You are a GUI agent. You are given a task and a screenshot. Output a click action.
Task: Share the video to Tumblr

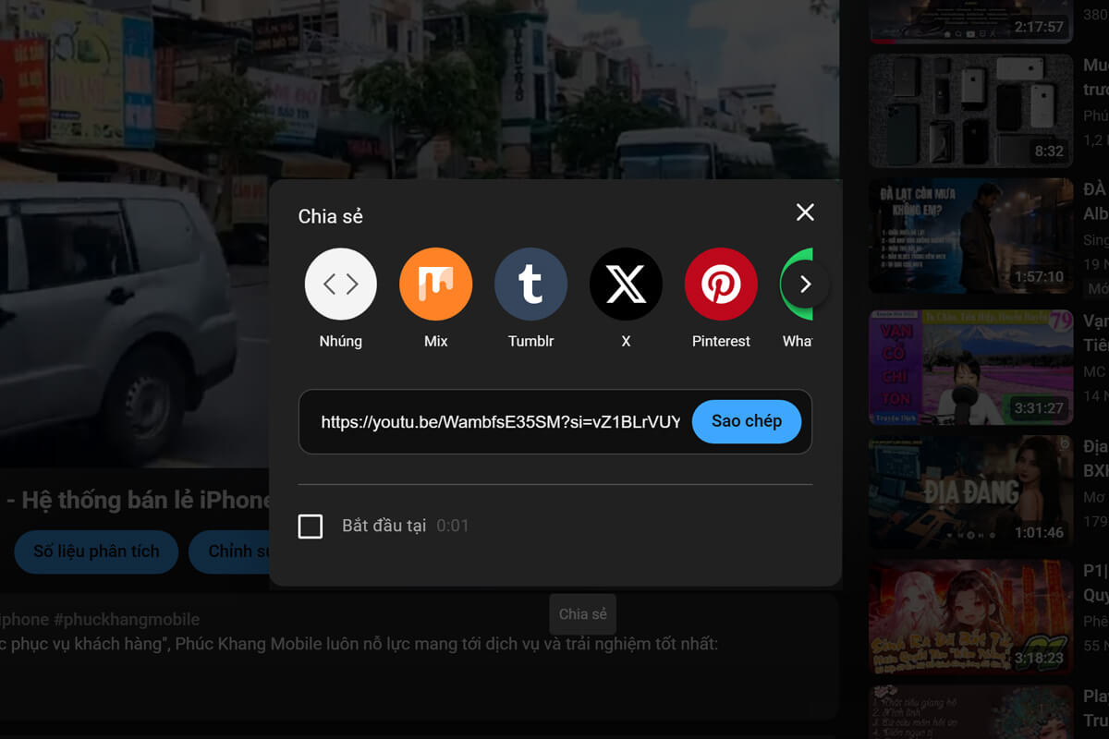click(x=530, y=284)
